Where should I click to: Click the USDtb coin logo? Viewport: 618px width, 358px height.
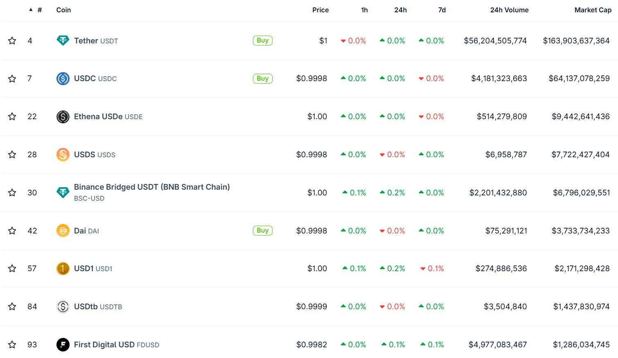pyautogui.click(x=63, y=306)
